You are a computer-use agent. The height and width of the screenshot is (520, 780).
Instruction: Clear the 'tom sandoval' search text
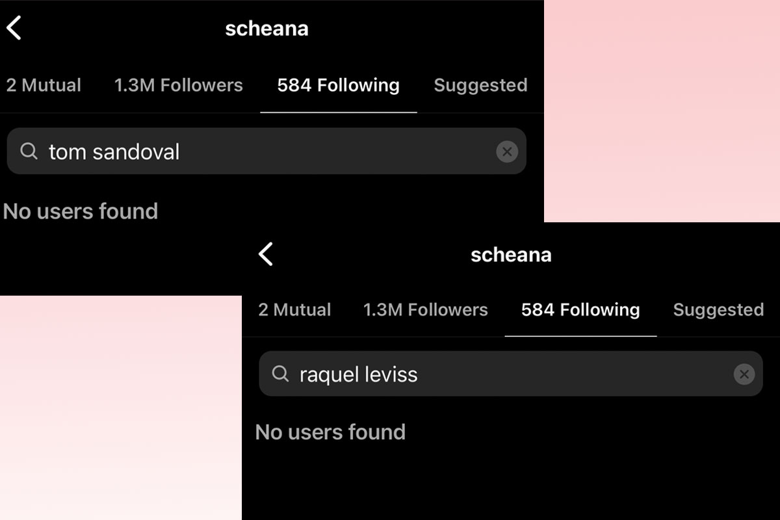507,151
